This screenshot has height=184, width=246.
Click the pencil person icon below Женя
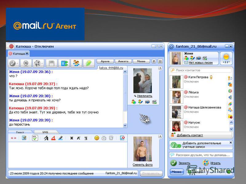click(192, 58)
